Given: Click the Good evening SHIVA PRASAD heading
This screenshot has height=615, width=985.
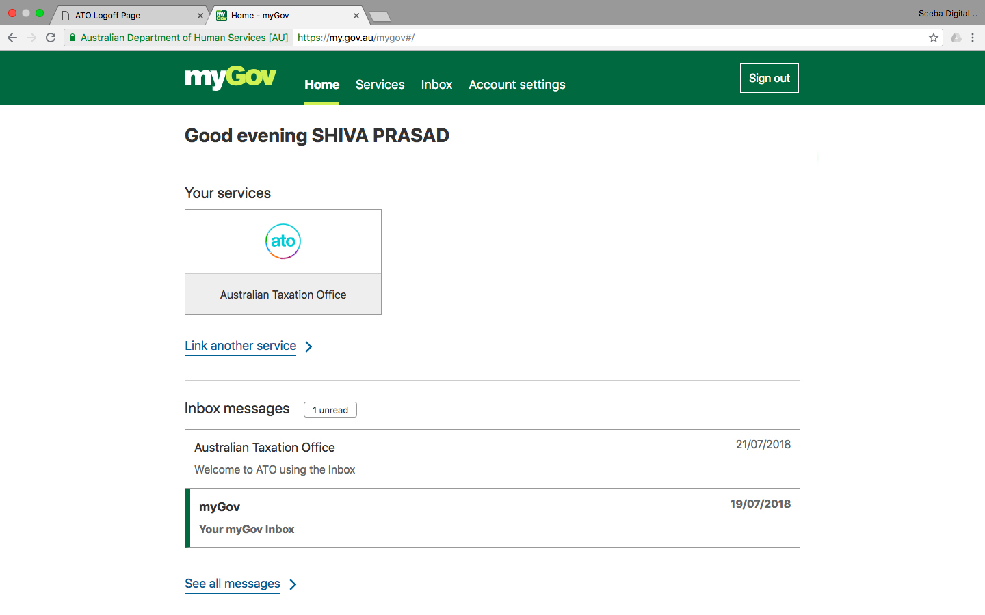Looking at the screenshot, I should (317, 135).
